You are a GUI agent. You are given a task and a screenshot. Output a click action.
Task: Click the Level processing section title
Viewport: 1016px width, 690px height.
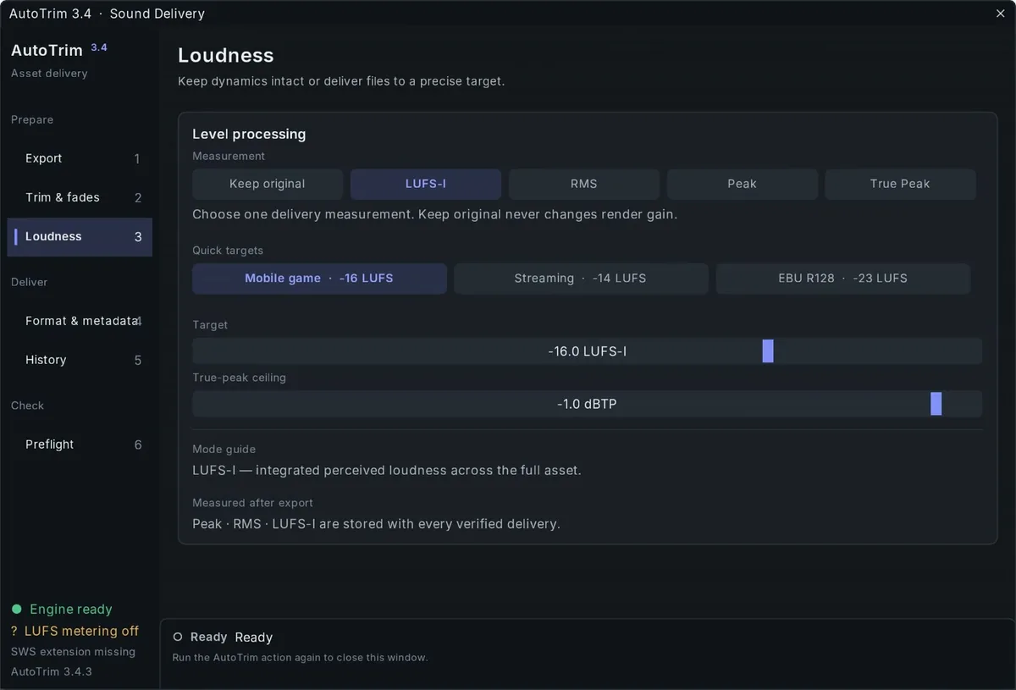pos(249,134)
